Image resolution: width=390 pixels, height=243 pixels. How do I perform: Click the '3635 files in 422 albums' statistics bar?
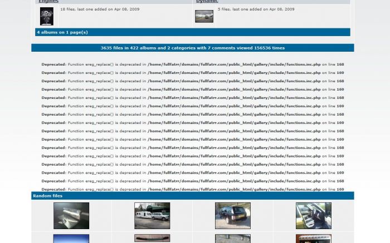[x=193, y=48]
